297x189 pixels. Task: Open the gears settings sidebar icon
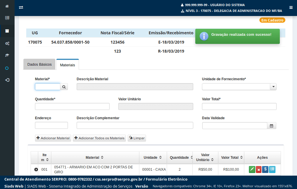(7, 43)
